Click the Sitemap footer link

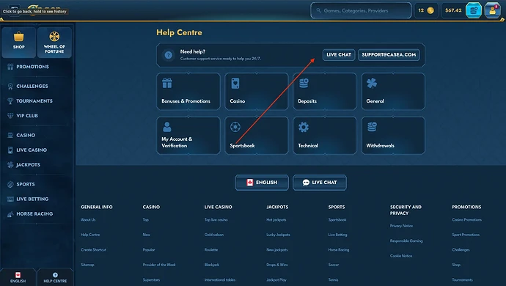pyautogui.click(x=87, y=265)
